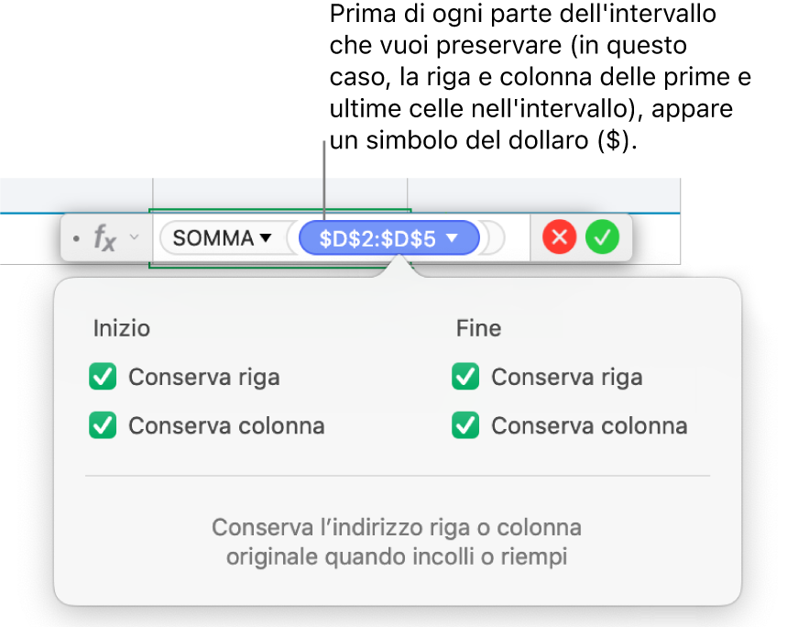Open the chevron menu beside fx
This screenshot has width=809, height=627.
pos(134,238)
